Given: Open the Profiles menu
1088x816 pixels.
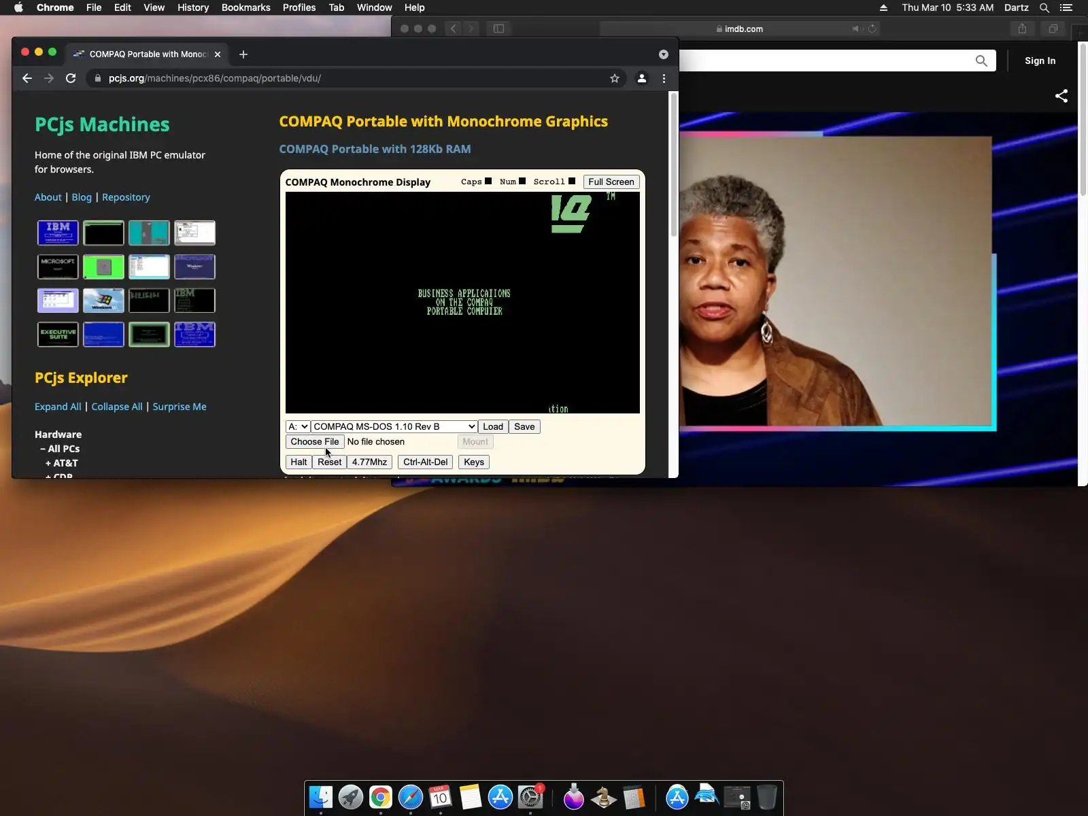Looking at the screenshot, I should coord(299,7).
